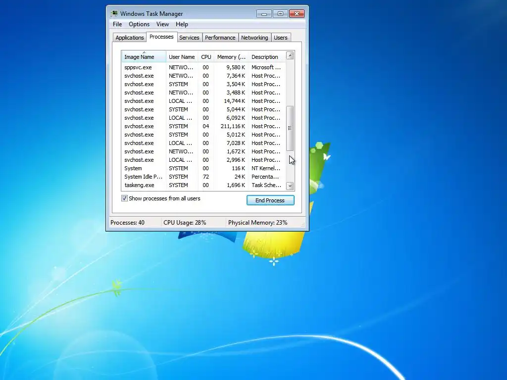Select svchost.exe using 3,504 K memory

coord(203,84)
